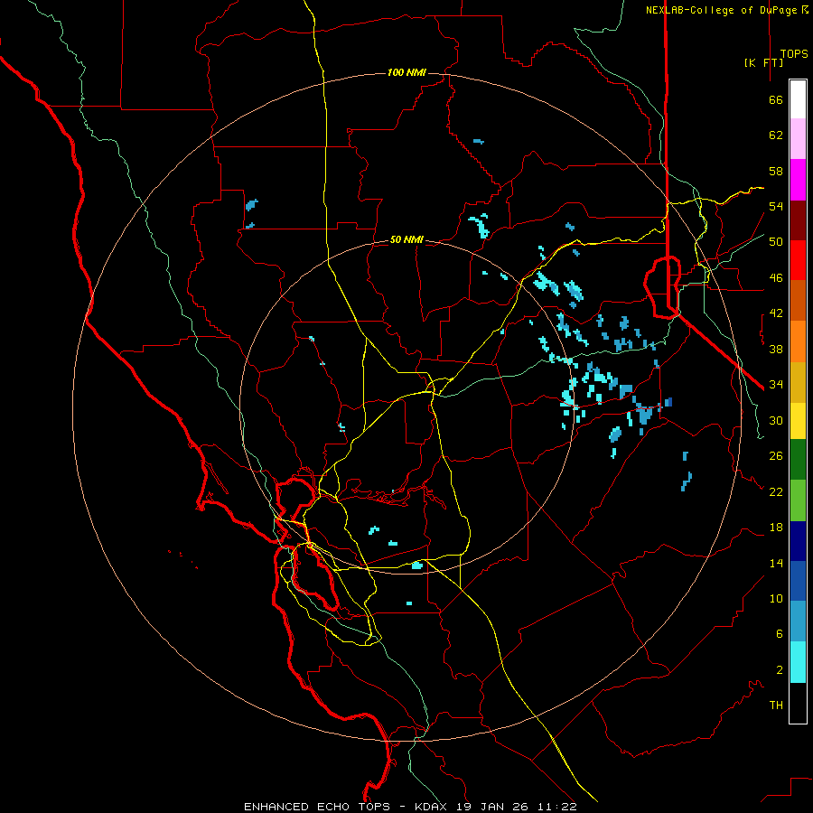Screen dimensions: 813x813
Task: Click the navy blue legend swatch
Action: click(x=798, y=541)
